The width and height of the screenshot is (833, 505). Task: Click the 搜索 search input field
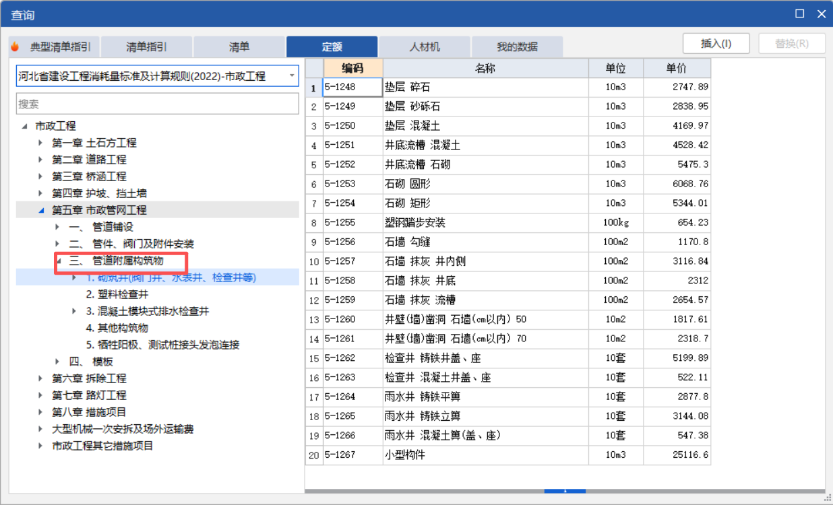tap(158, 104)
